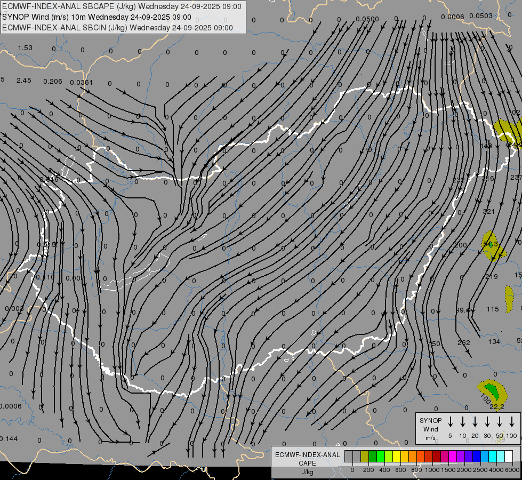Click the map value 1.53
This screenshot has width=522, height=480.
(x=25, y=47)
